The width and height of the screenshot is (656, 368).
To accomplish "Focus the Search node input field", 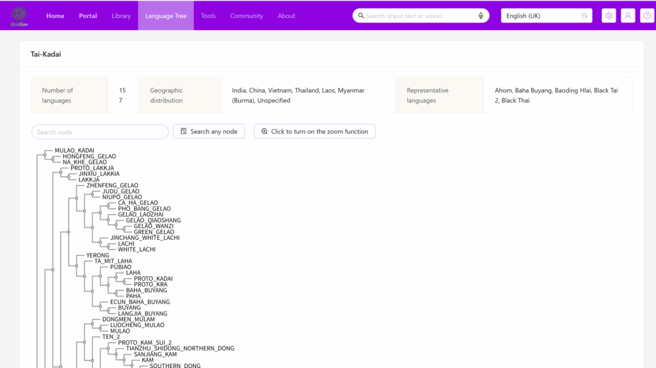I will pos(100,132).
